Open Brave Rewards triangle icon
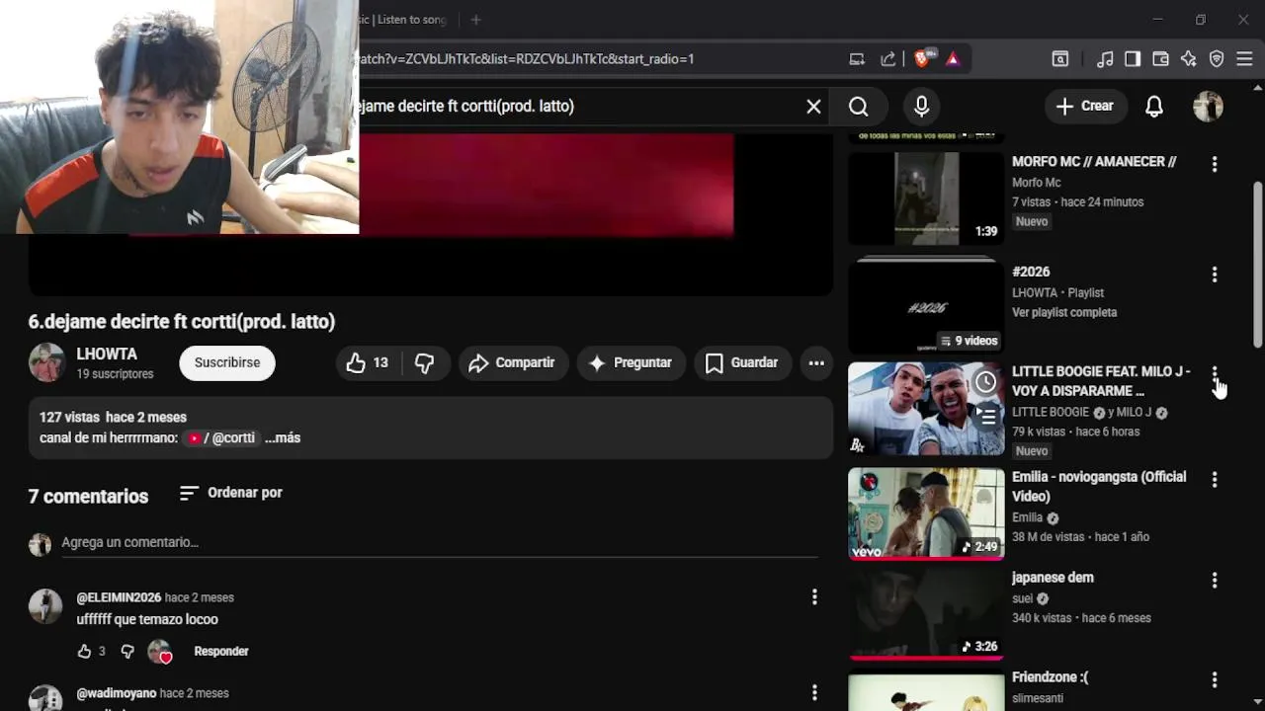This screenshot has height=711, width=1265. pyautogui.click(x=953, y=59)
